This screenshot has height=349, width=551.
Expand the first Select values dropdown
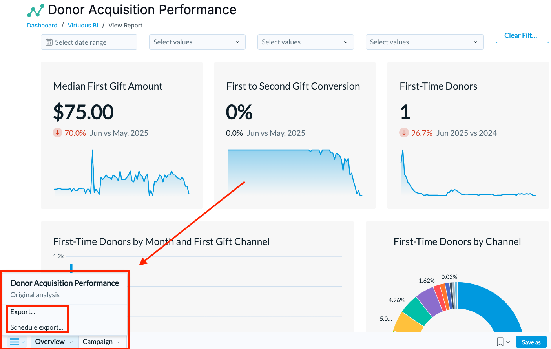(197, 42)
